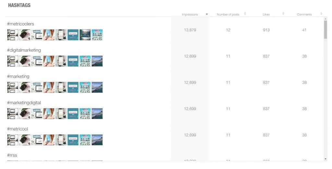Open fourth thumbnail in #digitalmarketing row
Screen dimensions: 332x169
[49, 61]
